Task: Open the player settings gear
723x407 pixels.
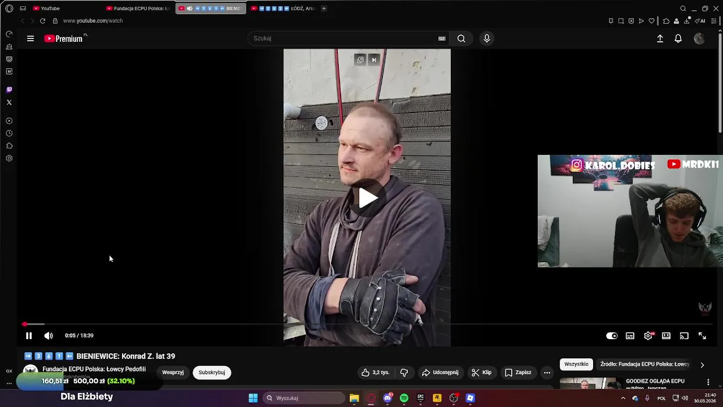Action: tap(648, 336)
